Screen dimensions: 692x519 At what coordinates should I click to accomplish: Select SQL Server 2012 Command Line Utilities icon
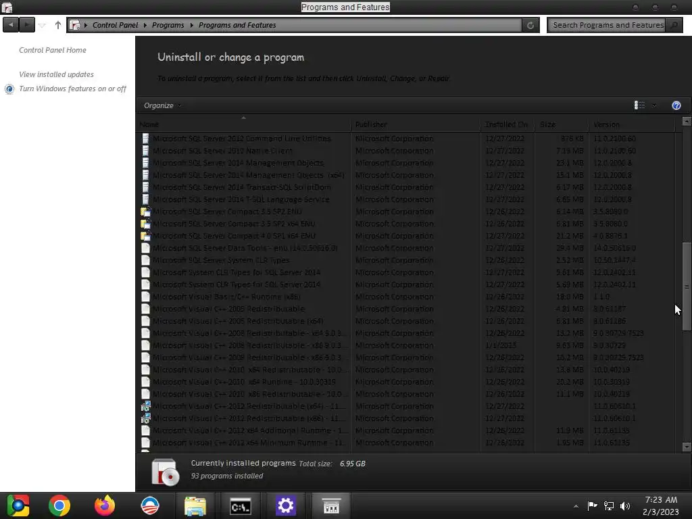[145, 138]
